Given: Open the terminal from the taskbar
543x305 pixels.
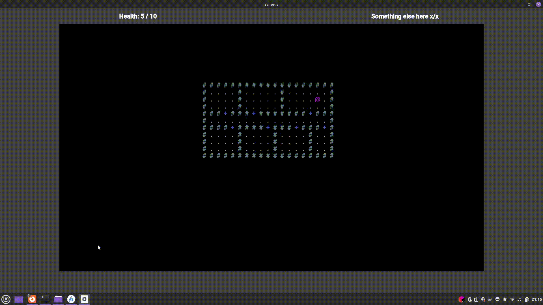Looking at the screenshot, I should point(45,299).
